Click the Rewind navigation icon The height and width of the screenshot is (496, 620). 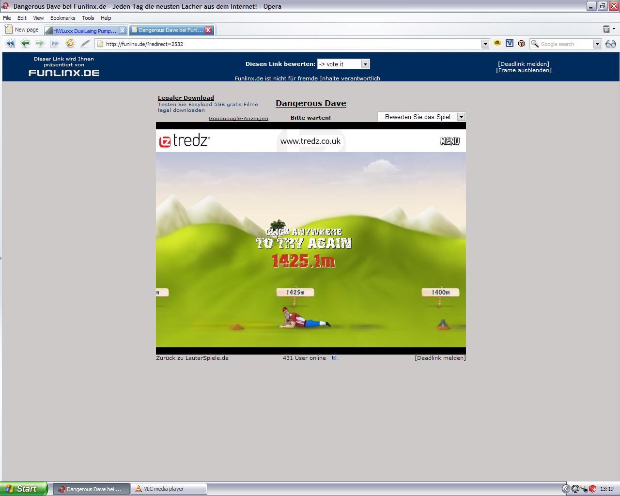coord(10,44)
